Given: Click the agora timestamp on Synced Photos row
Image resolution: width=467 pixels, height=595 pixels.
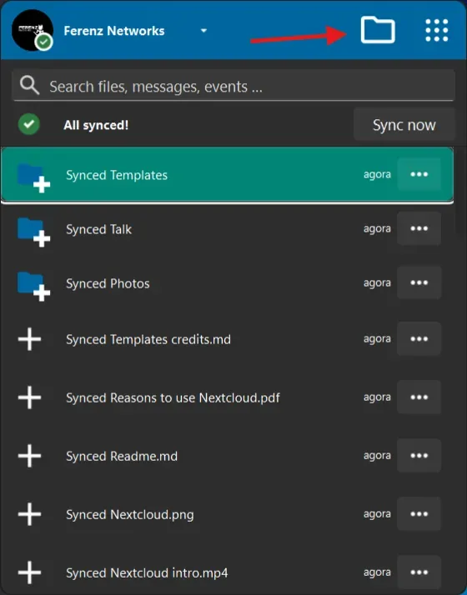Looking at the screenshot, I should click(x=377, y=283).
